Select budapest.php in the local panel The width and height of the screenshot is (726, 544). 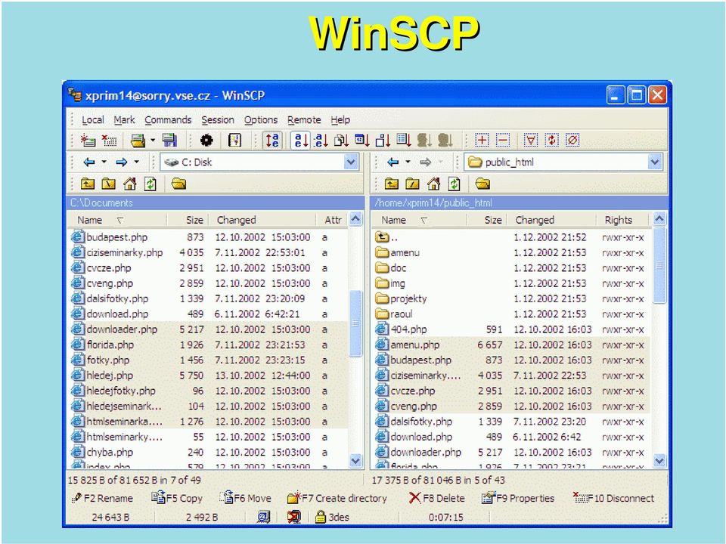click(207, 237)
